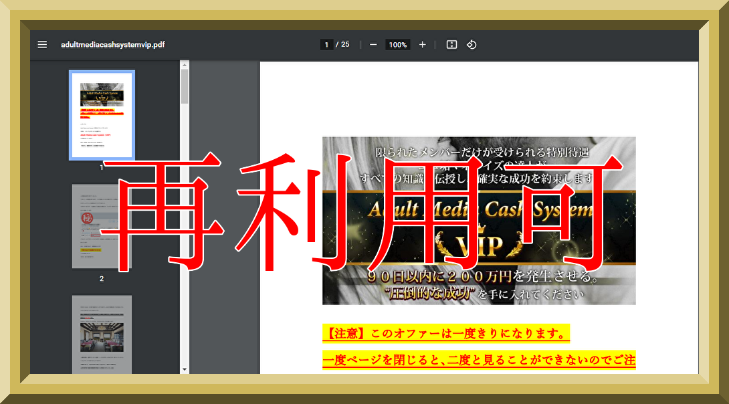Click the sidebar scrollbar up arrow
This screenshot has width=729, height=404.
click(x=185, y=65)
